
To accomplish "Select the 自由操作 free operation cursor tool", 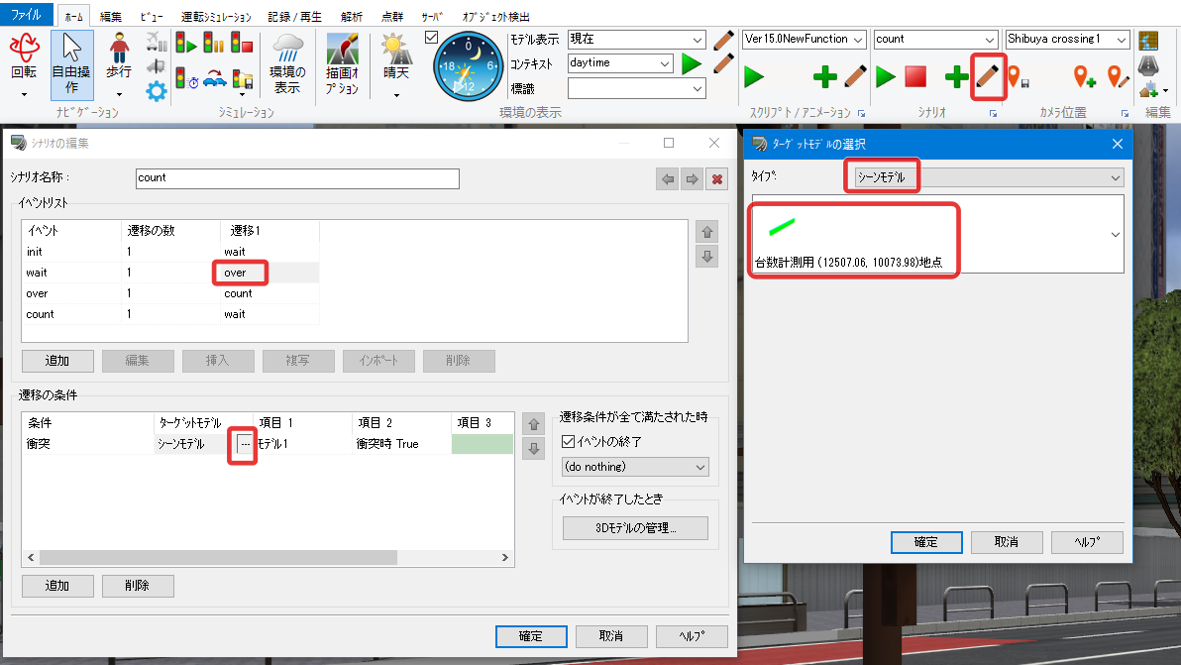I will 71,64.
